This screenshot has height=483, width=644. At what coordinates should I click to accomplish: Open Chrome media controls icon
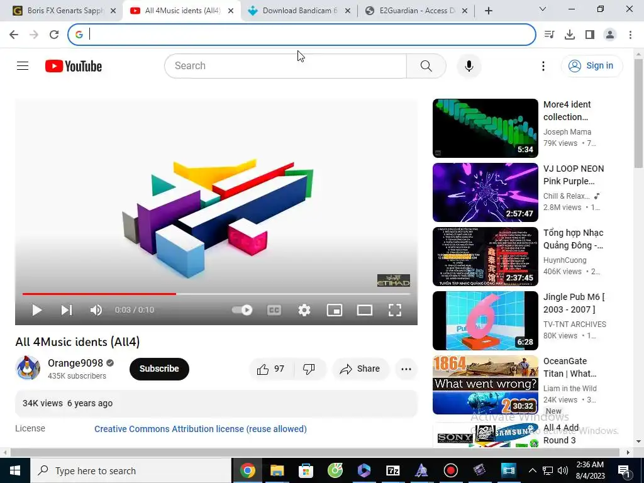550,35
